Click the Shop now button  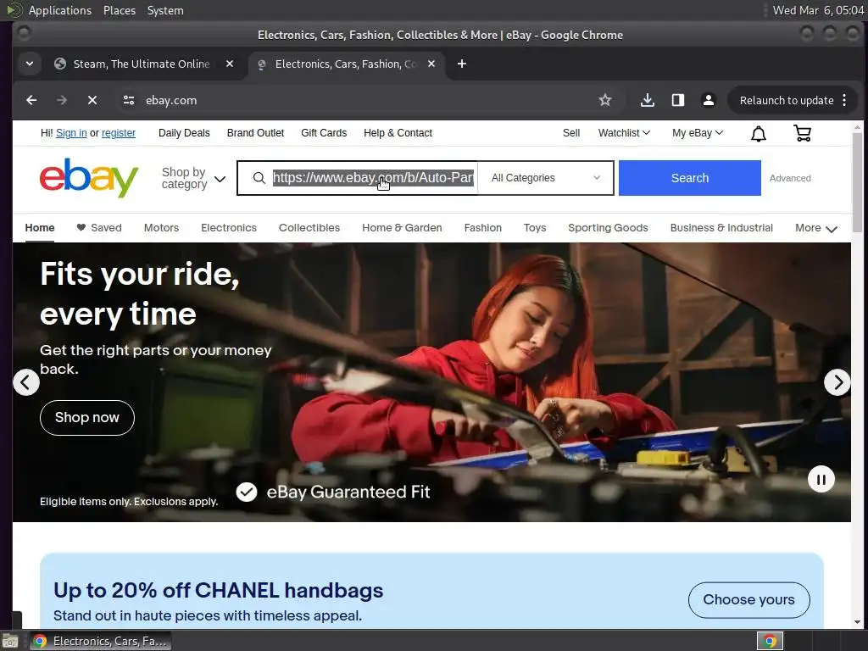click(87, 417)
